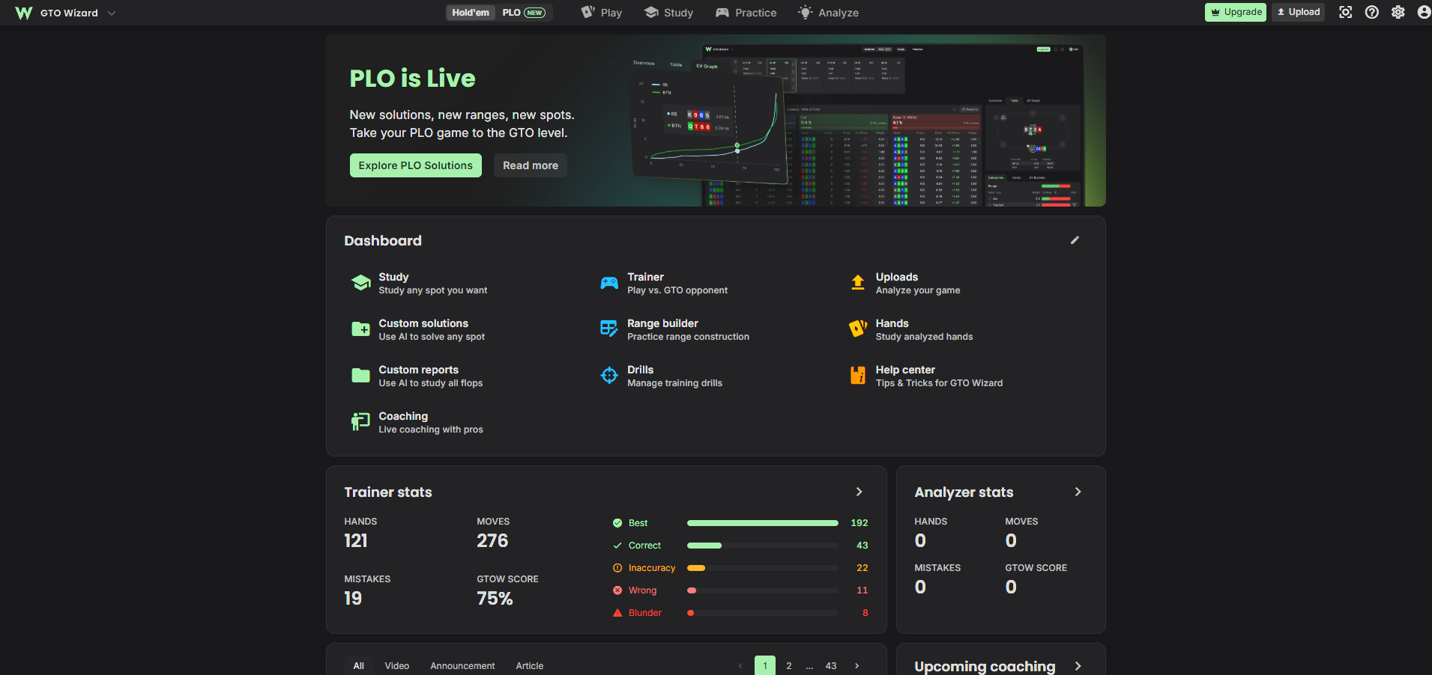Click the Uploads arrow icon
The width and height of the screenshot is (1432, 675).
pos(858,282)
